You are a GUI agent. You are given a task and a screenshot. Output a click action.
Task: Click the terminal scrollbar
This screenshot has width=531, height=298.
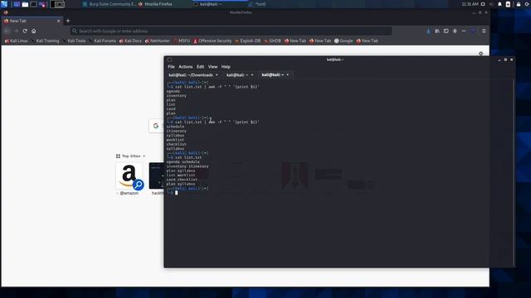coord(514,172)
